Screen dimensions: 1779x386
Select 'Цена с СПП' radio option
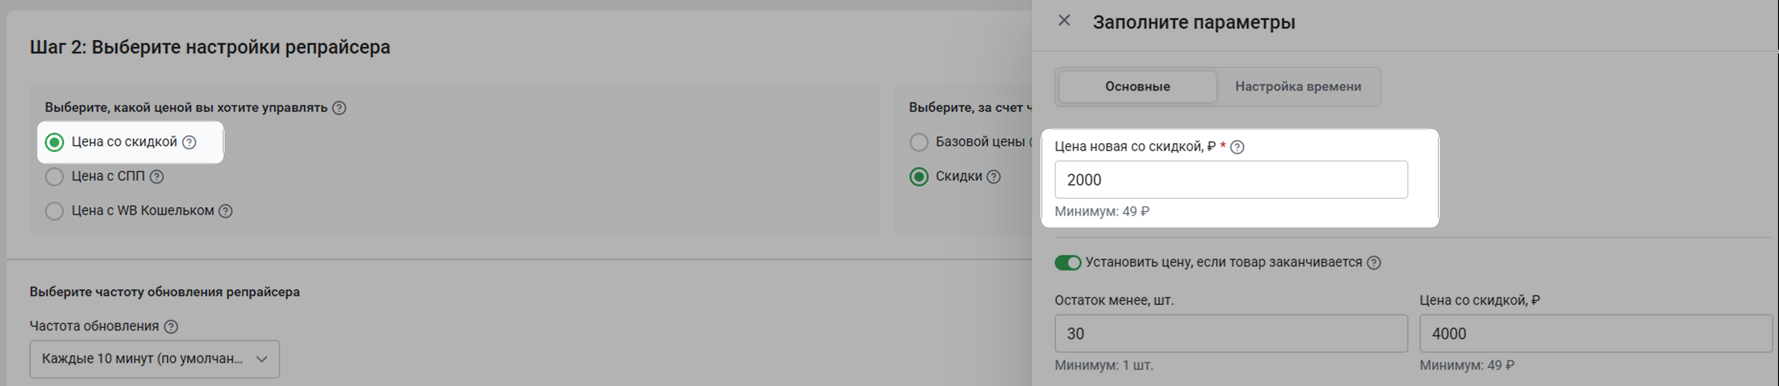click(54, 177)
